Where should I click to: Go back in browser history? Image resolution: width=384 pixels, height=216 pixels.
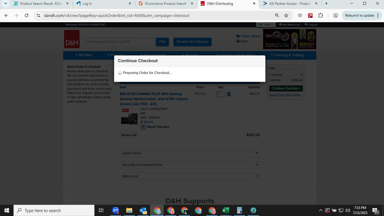6,15
